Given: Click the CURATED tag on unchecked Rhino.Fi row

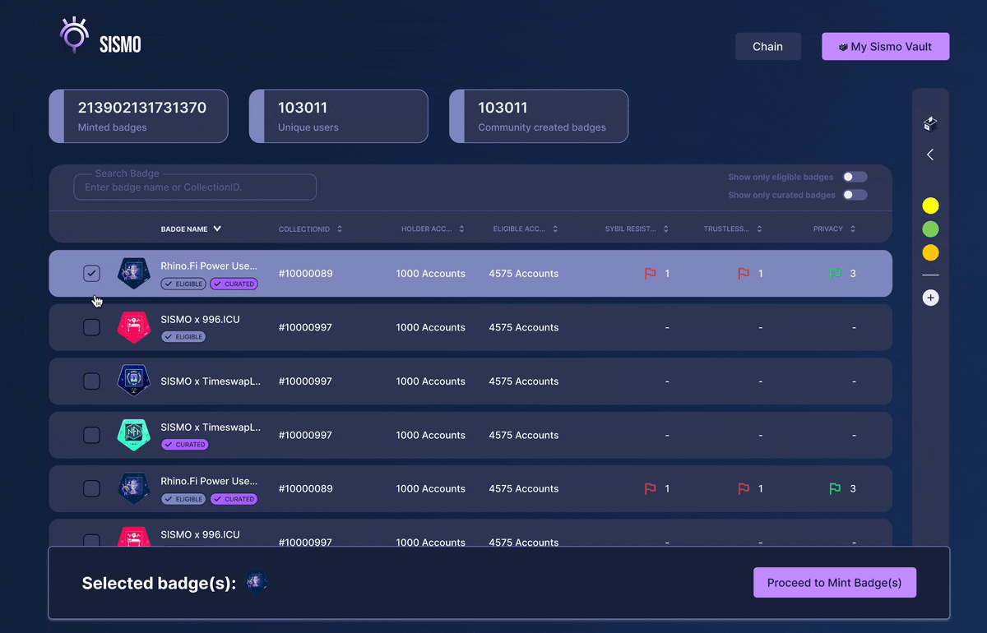Looking at the screenshot, I should tap(234, 499).
